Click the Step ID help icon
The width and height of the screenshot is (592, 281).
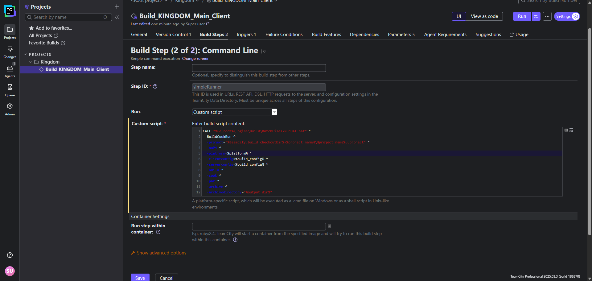[155, 86]
